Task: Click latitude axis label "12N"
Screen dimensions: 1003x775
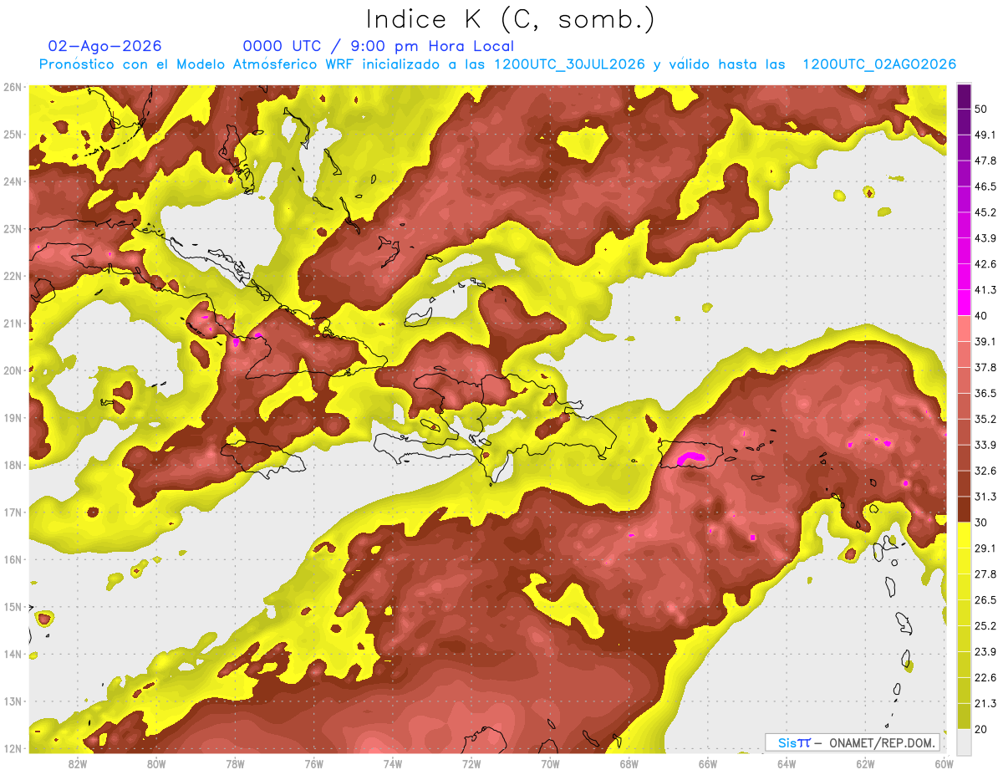Action: (13, 748)
